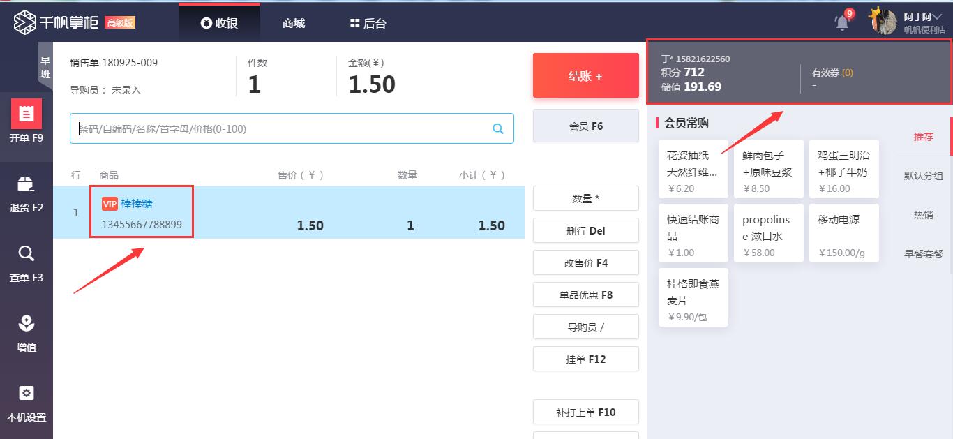Open 退货 F2 returns icon

27,184
